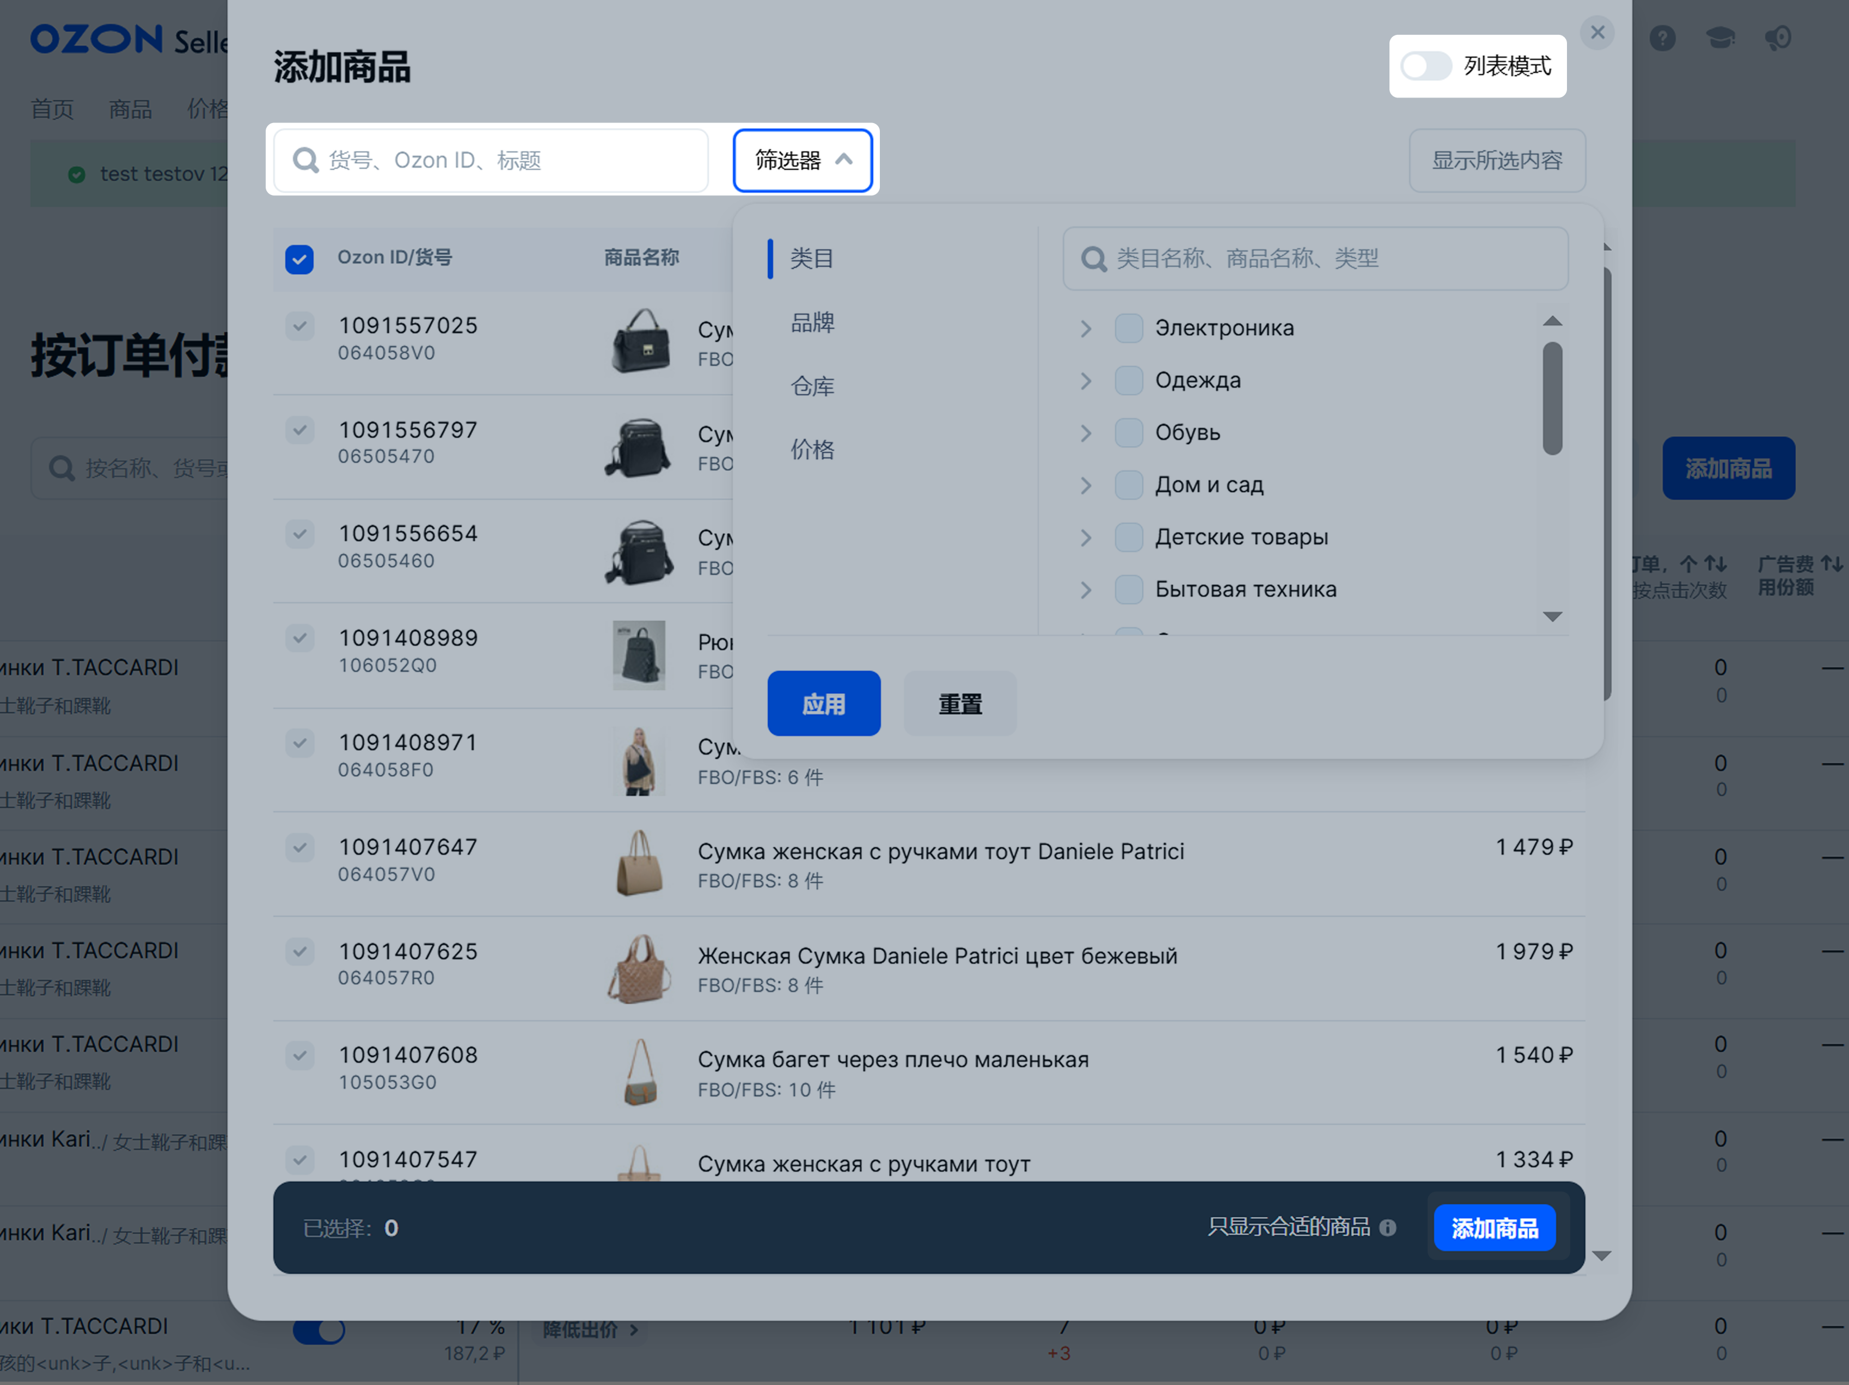This screenshot has height=1385, width=1849.
Task: Tick the Детские товары category checkbox
Action: click(1129, 537)
